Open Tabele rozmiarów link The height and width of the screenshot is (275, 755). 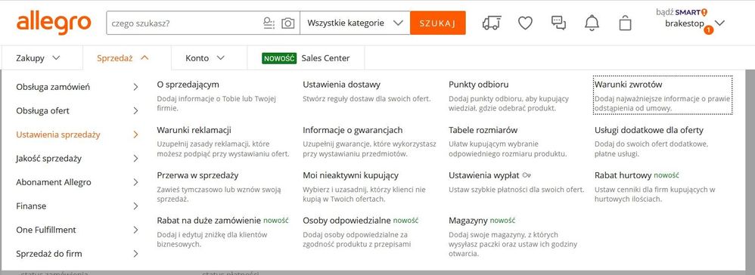coord(483,130)
